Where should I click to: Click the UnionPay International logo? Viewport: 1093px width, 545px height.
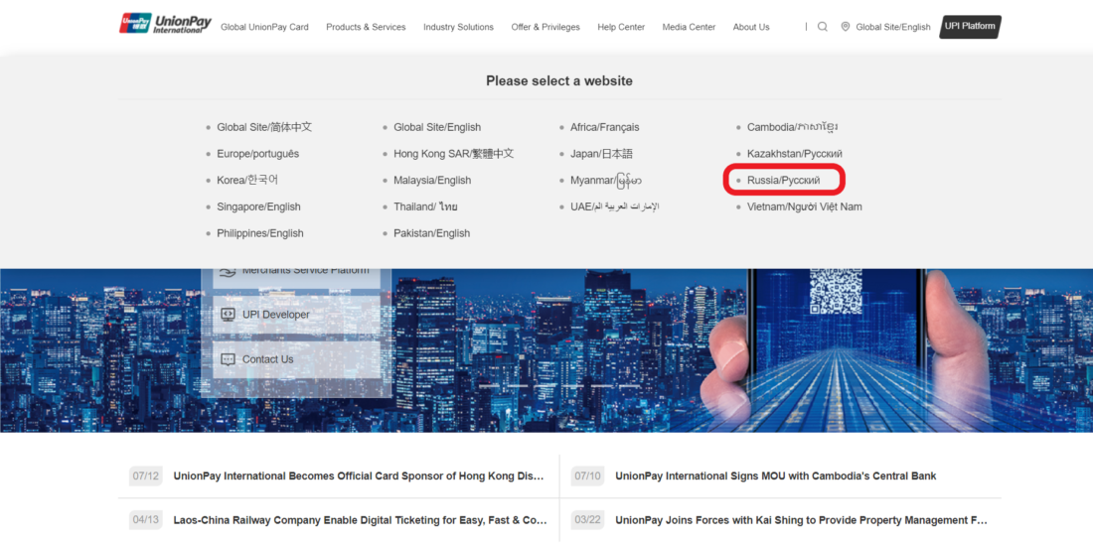[165, 24]
